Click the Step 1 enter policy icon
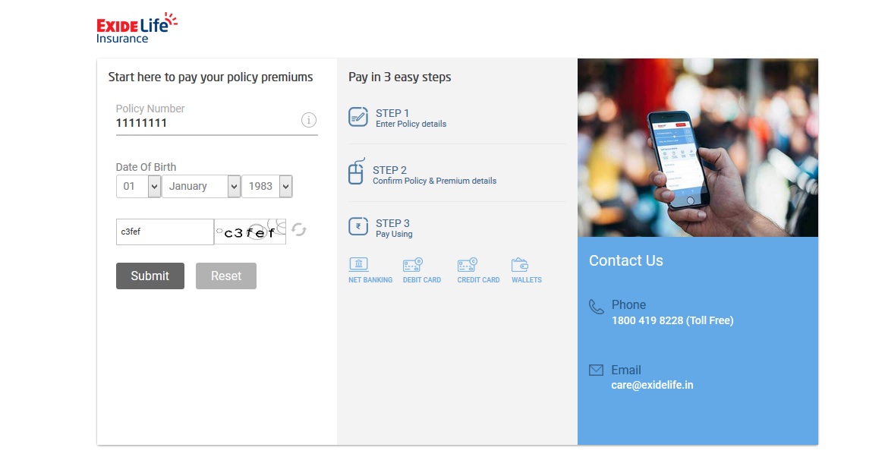 pos(358,117)
